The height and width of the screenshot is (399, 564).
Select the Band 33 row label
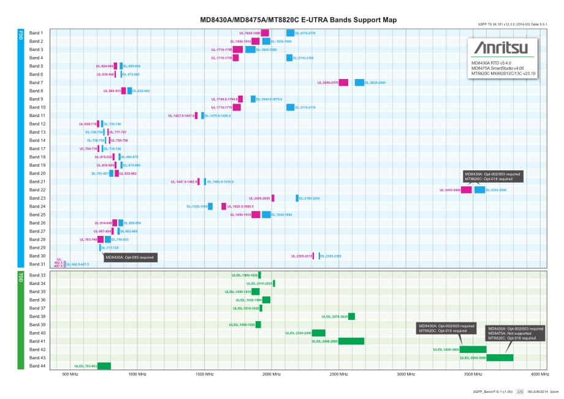coord(37,275)
